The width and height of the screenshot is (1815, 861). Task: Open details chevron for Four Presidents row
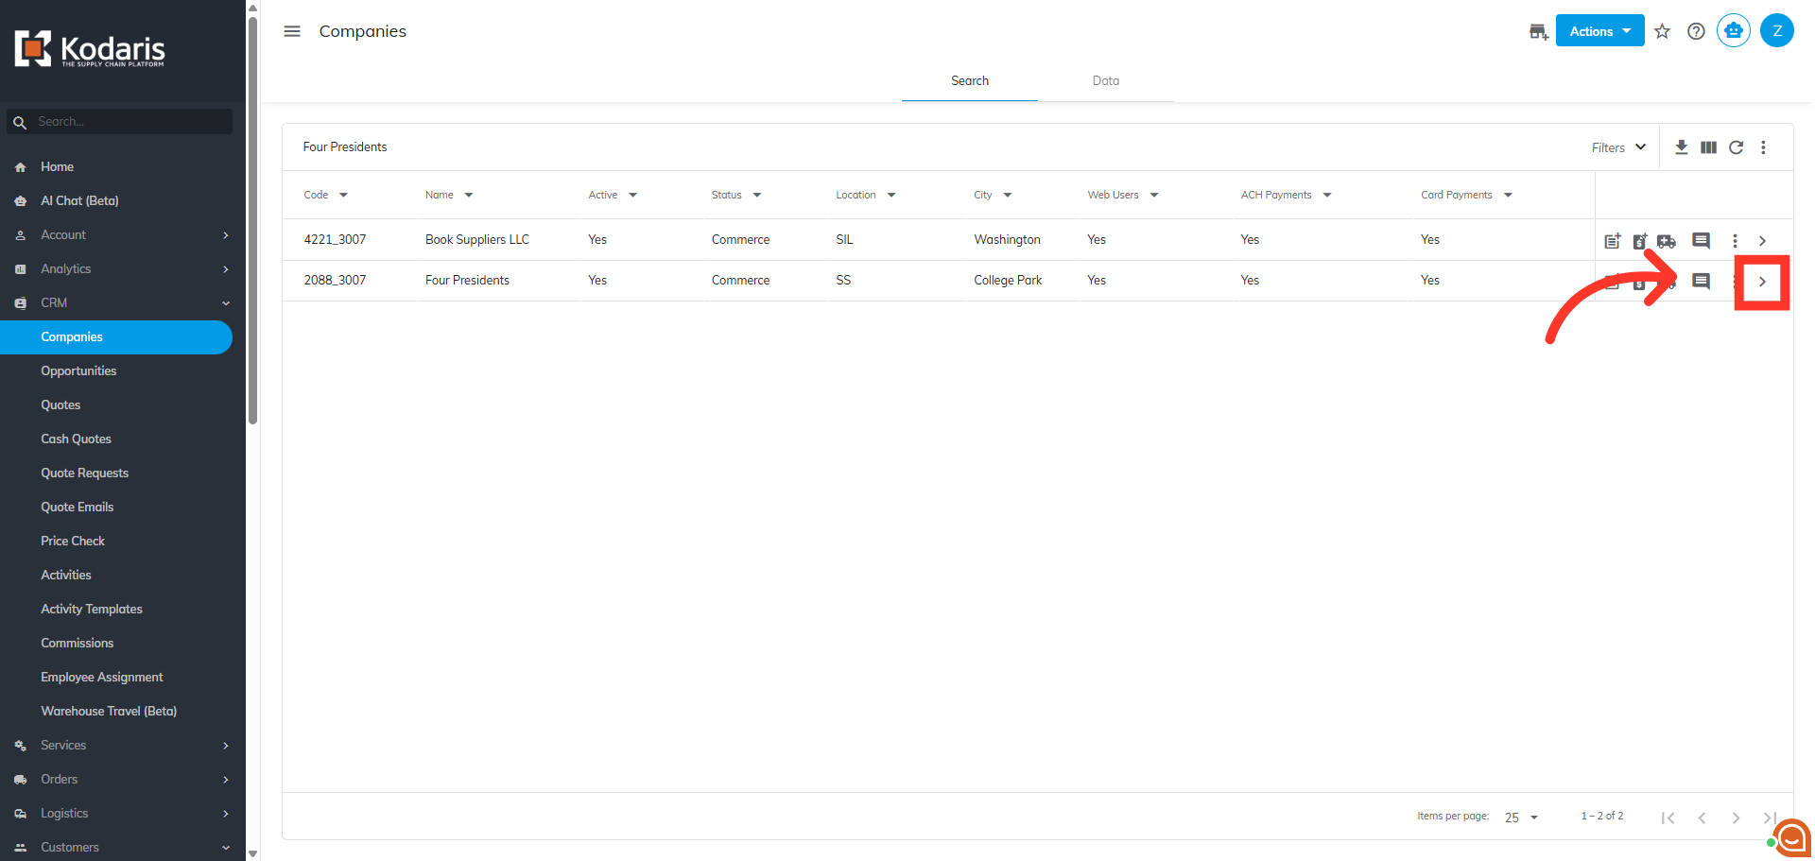click(1762, 282)
